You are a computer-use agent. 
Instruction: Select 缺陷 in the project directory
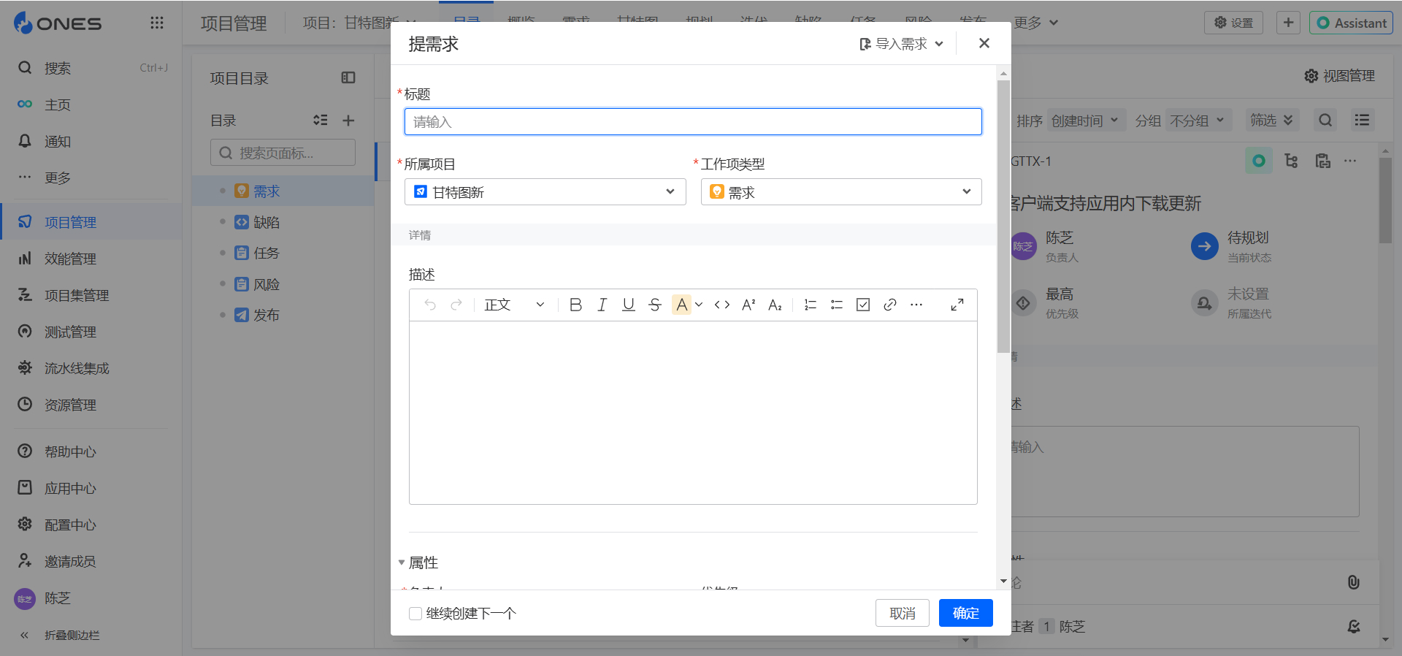coord(267,222)
